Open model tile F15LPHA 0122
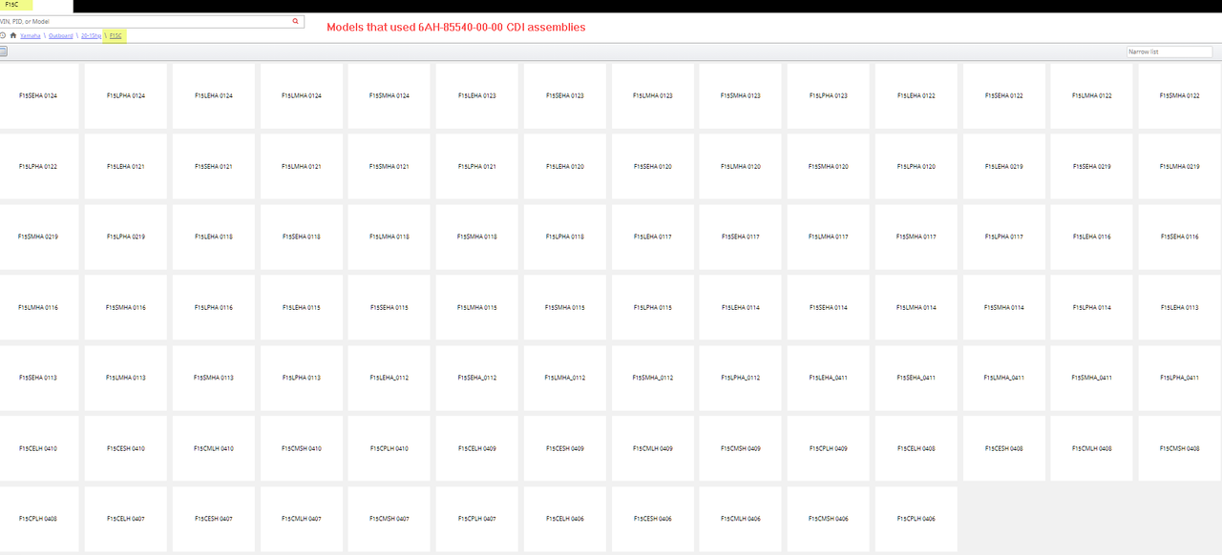The image size is (1222, 555). click(x=38, y=166)
